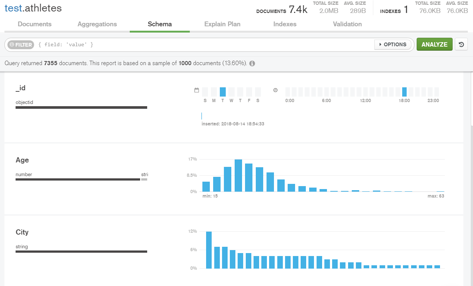Click the 18:00 bar in the hours chart

coord(404,92)
